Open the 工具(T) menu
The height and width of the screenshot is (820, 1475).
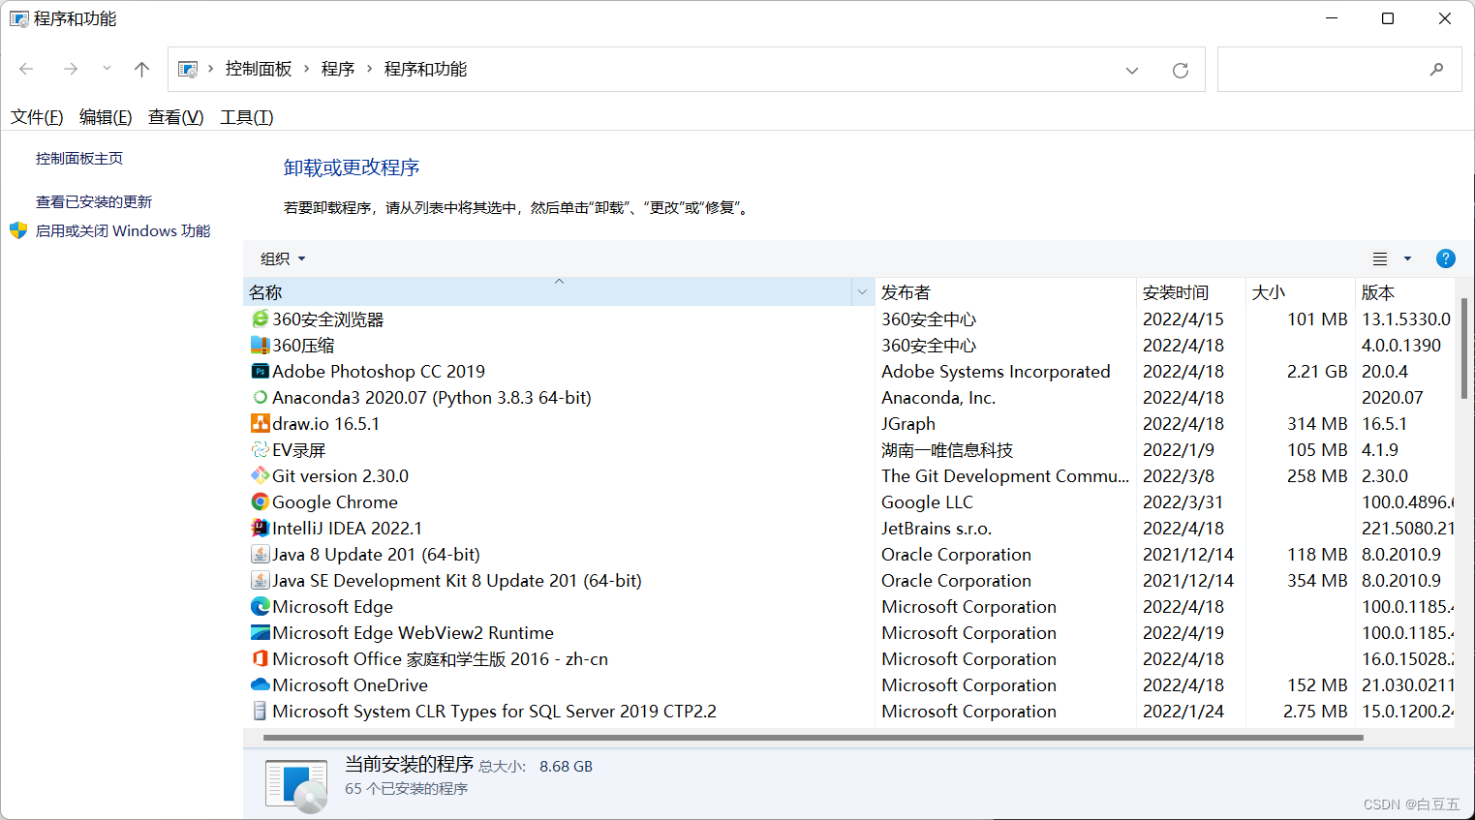coord(247,117)
